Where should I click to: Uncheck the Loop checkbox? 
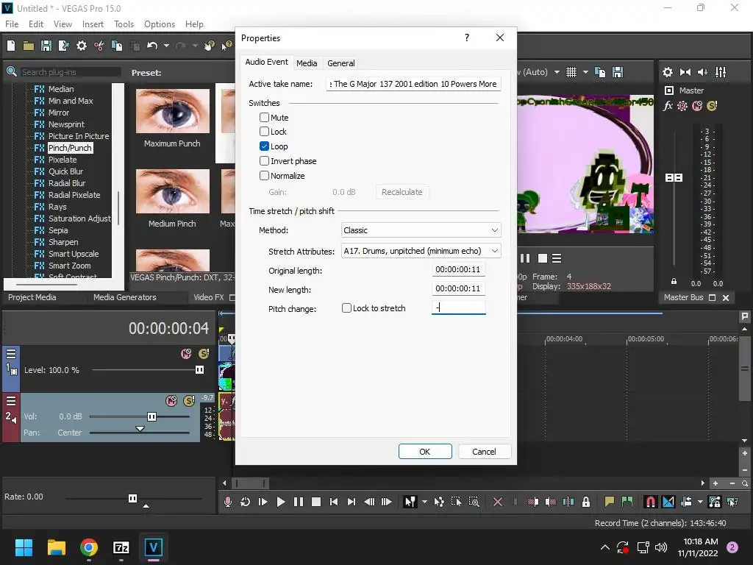264,146
